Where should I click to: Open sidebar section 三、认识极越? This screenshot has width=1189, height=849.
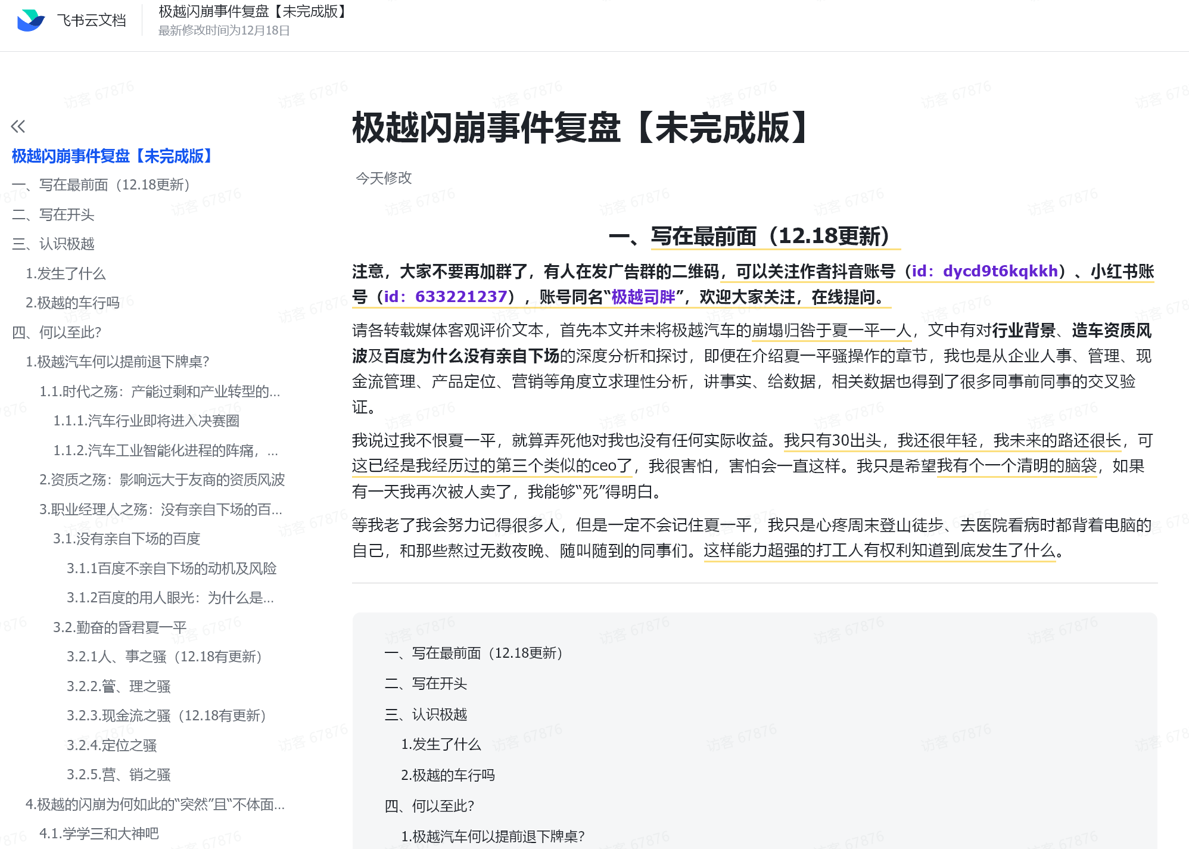pos(53,244)
